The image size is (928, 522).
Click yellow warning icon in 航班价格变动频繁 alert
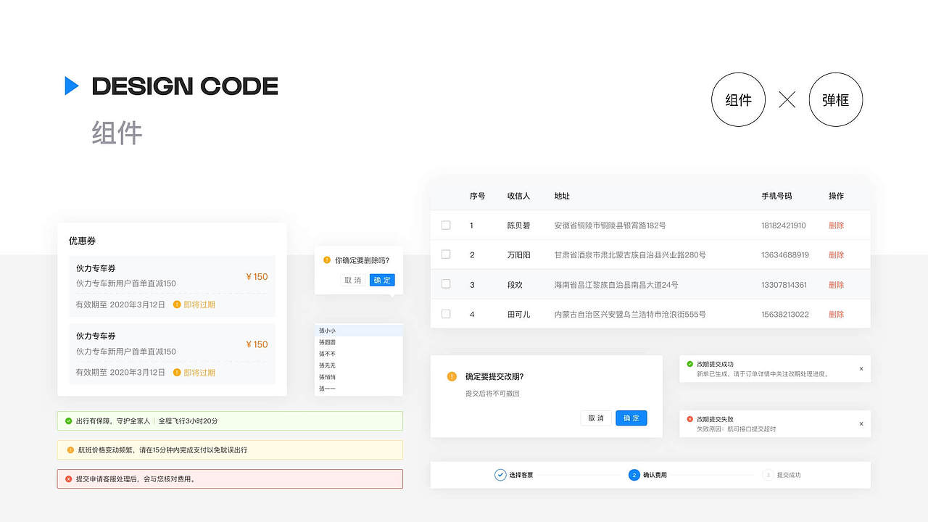click(x=70, y=449)
